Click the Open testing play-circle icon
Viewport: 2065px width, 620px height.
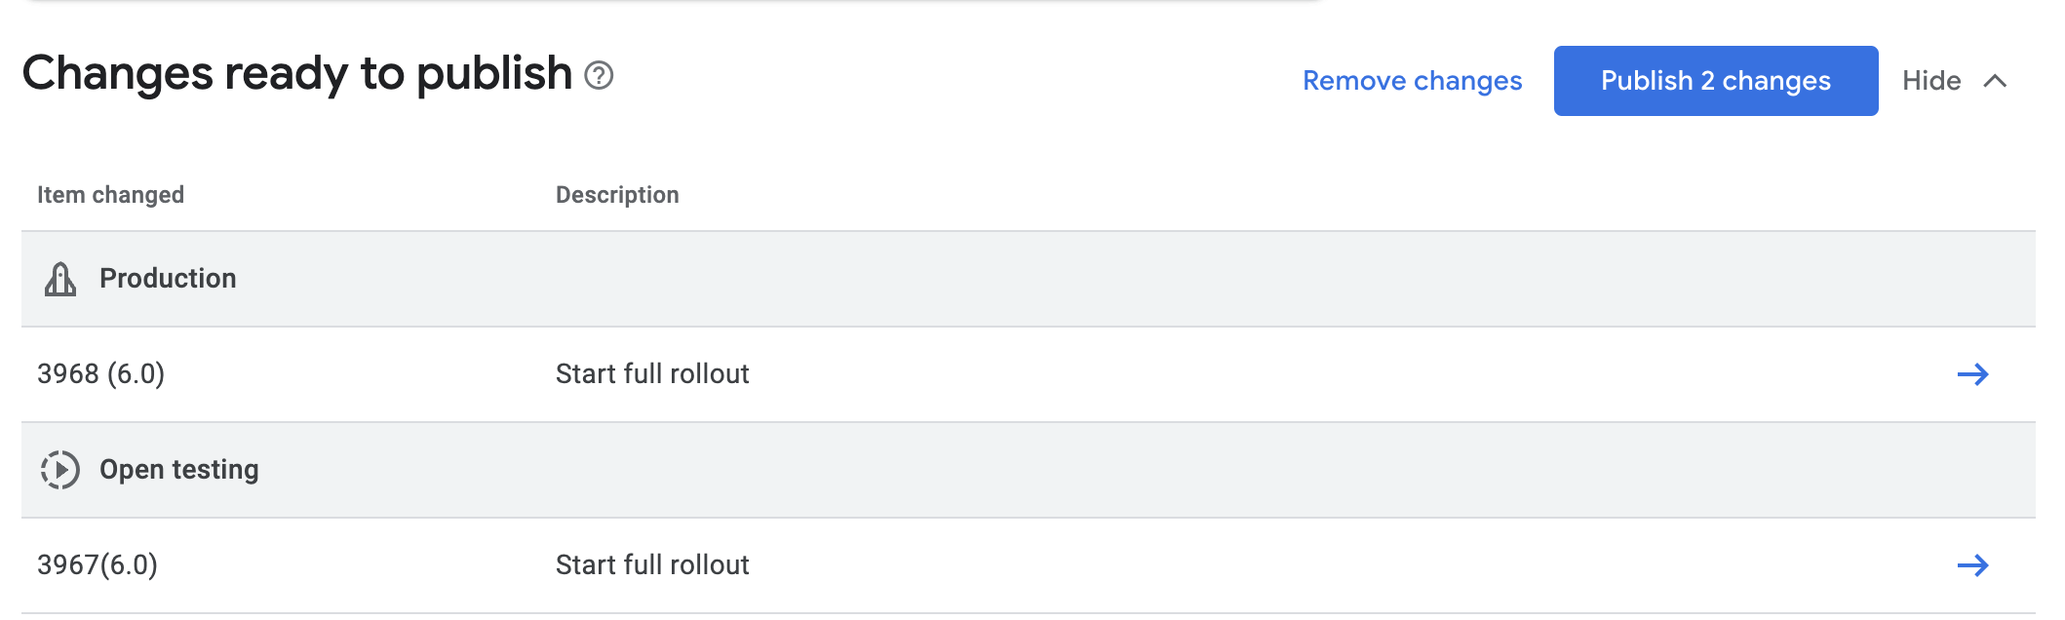60,470
